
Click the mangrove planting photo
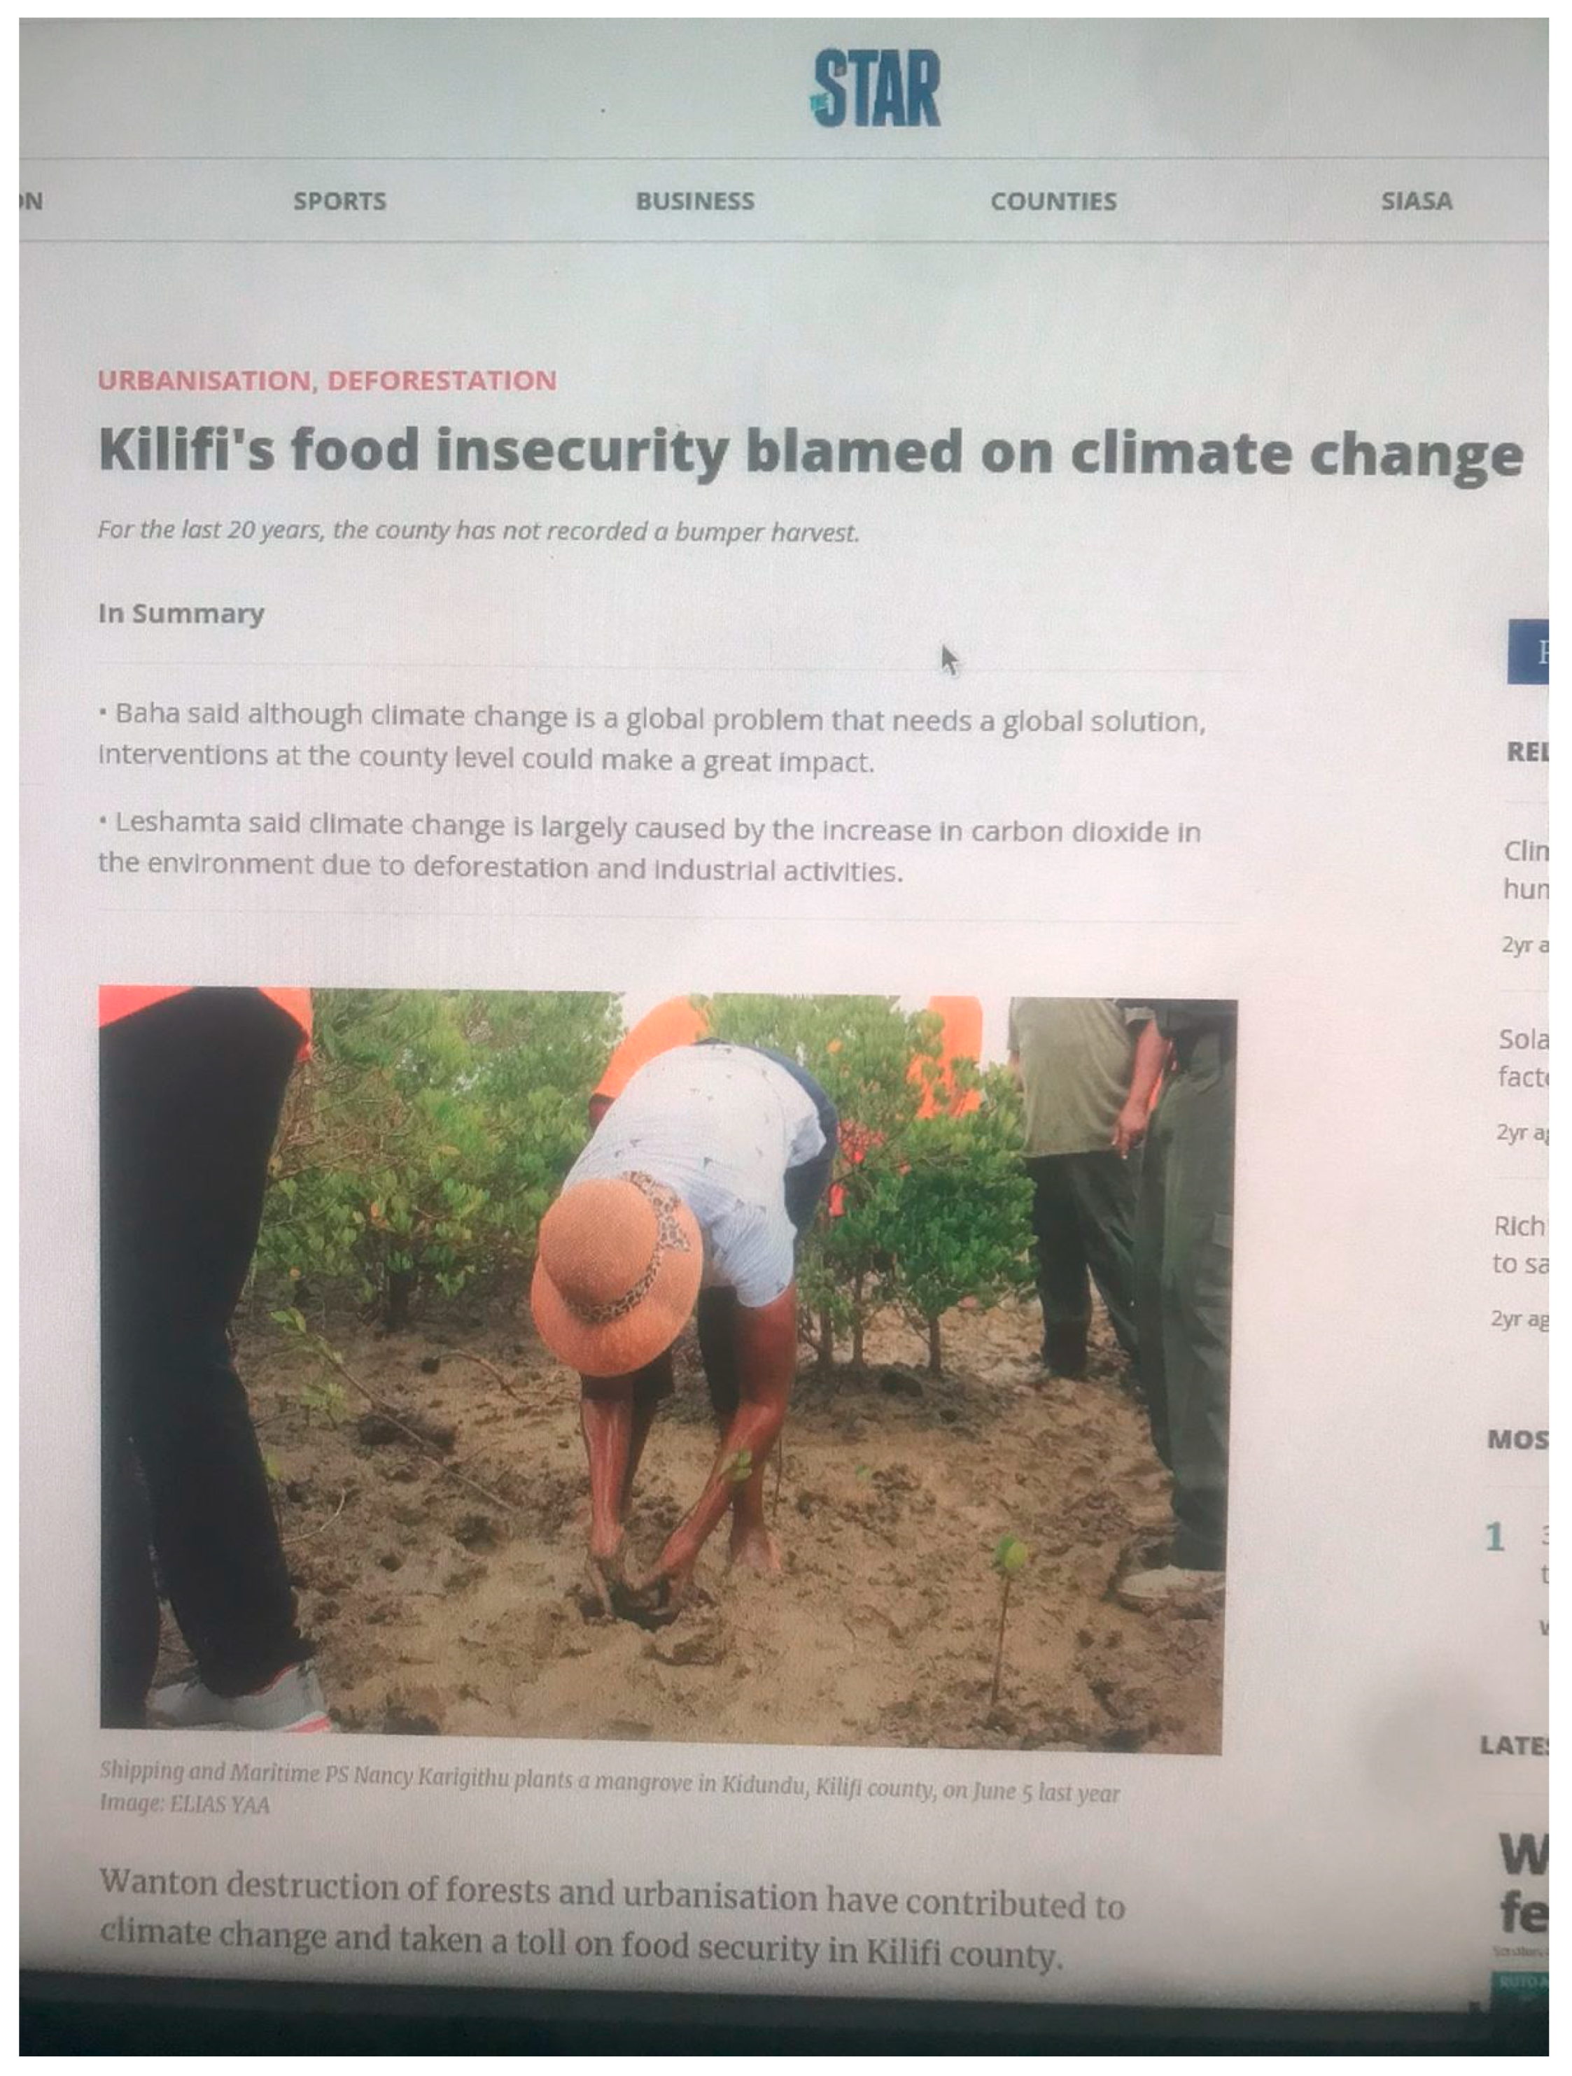(667, 1369)
